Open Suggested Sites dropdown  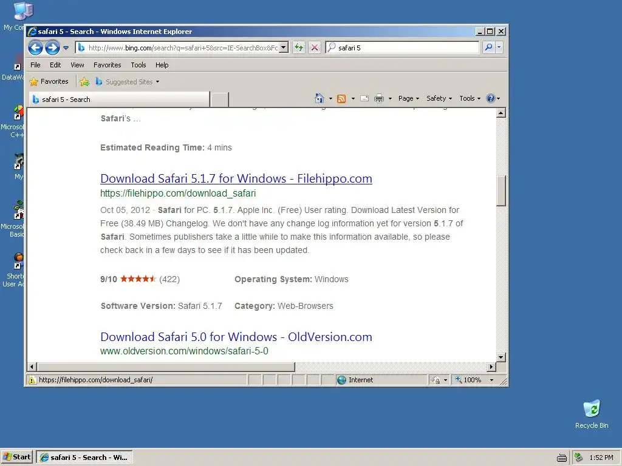[128, 82]
